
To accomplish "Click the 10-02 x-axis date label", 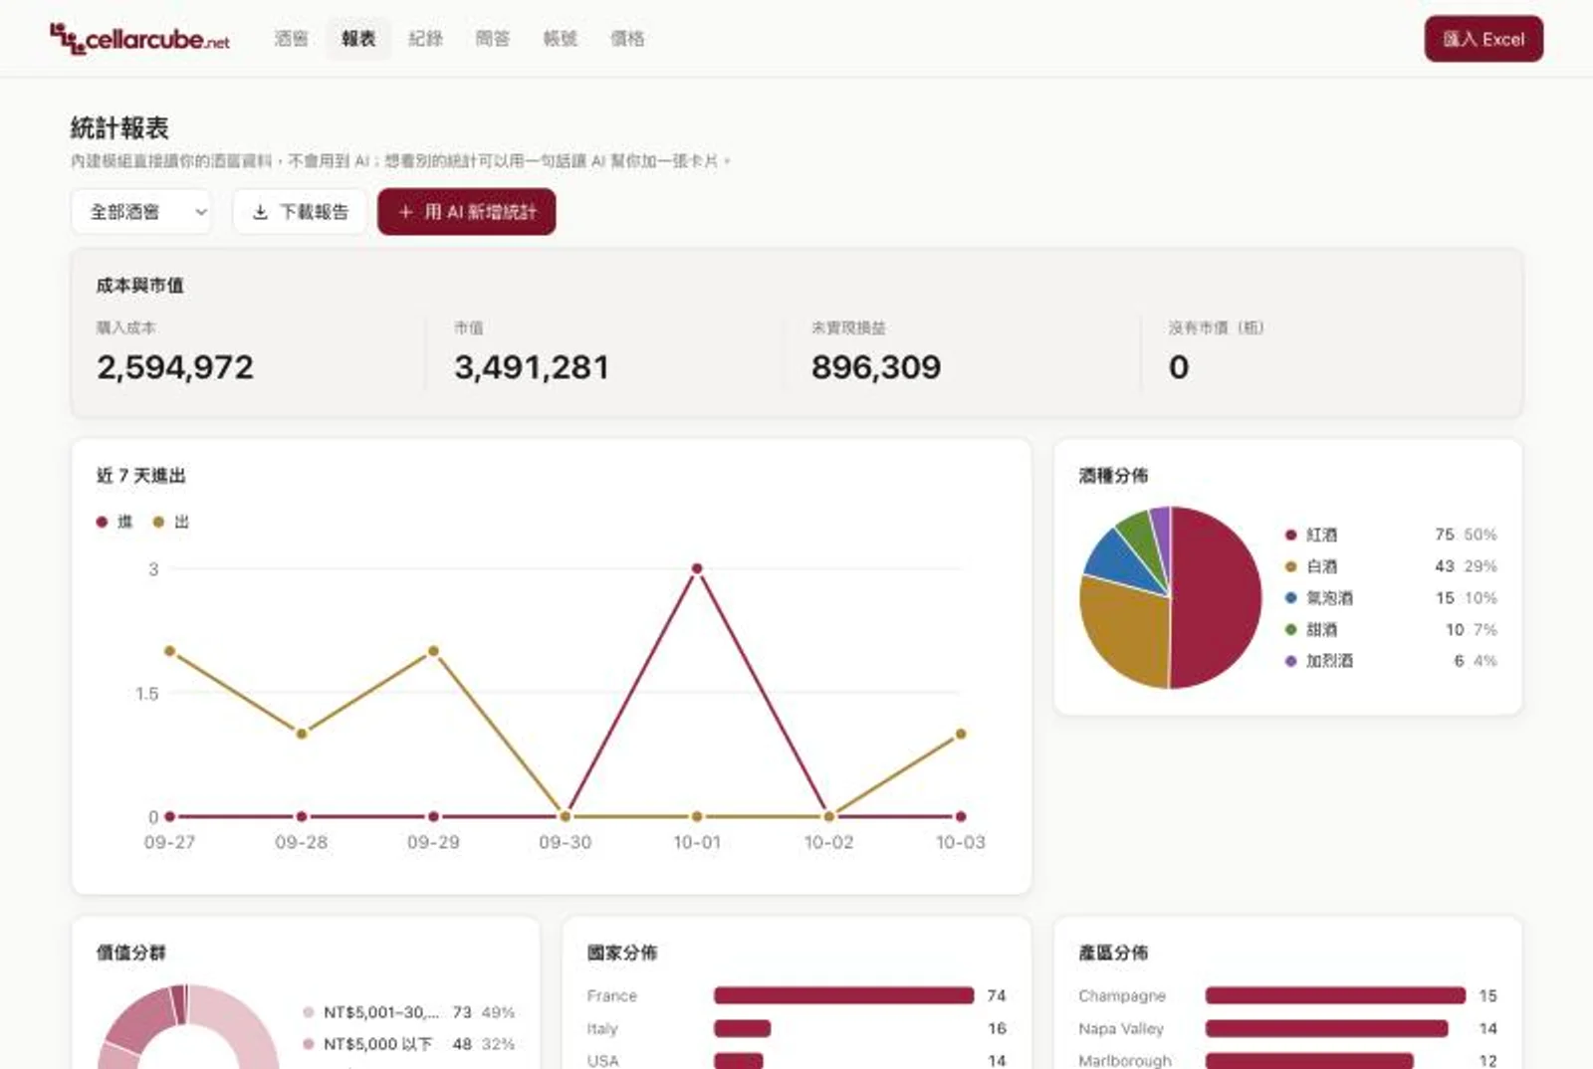I will pyautogui.click(x=828, y=842).
